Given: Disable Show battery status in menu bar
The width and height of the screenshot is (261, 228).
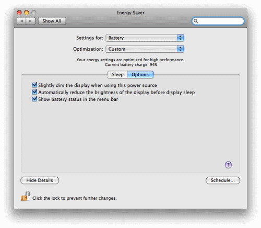Looking at the screenshot, I should pos(34,99).
